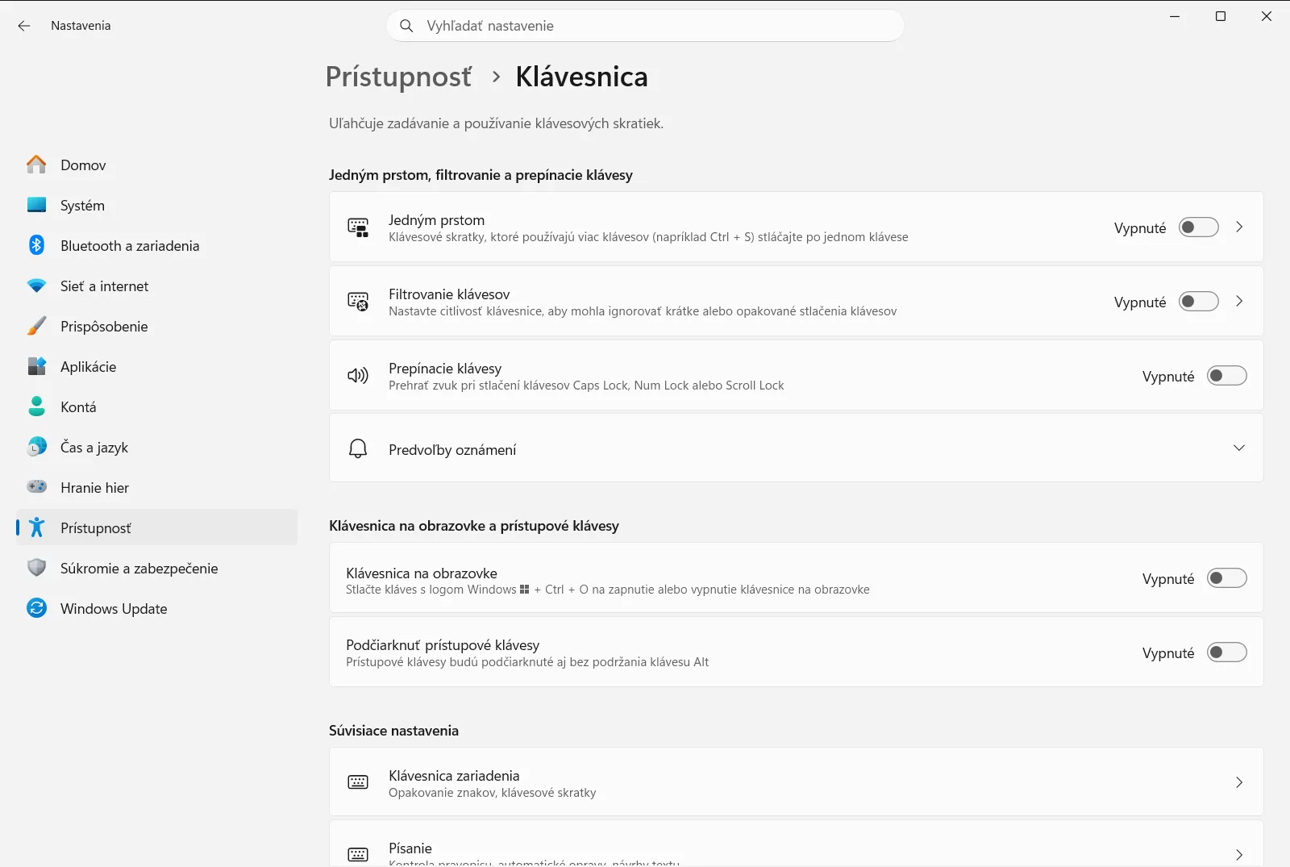Toggle Podčiarknuť prístupové klávesy on
This screenshot has height=867, width=1290.
coord(1226,652)
